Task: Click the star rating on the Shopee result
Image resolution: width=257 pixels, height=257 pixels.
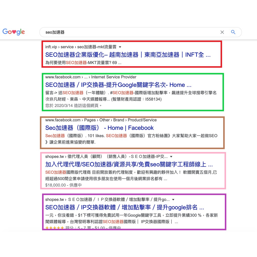Action: pos(54,228)
